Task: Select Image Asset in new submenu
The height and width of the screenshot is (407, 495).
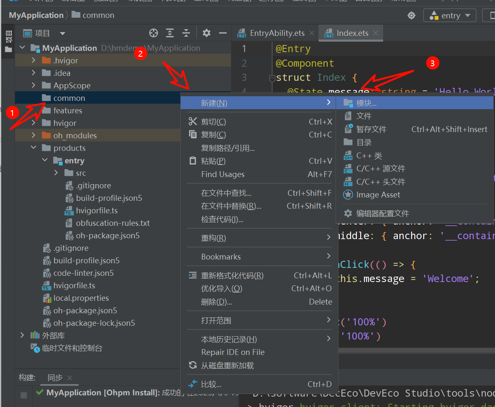Action: pyautogui.click(x=414, y=195)
